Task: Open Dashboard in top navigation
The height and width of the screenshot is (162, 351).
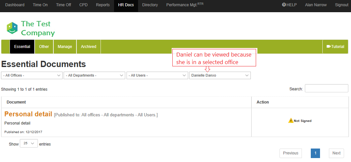Action: [15, 5]
